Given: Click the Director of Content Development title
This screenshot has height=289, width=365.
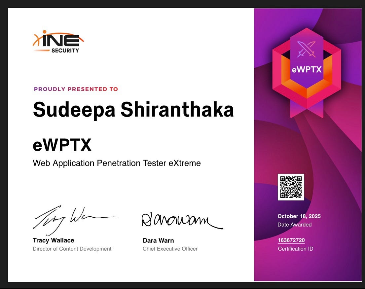Looking at the screenshot, I should pos(72,249).
